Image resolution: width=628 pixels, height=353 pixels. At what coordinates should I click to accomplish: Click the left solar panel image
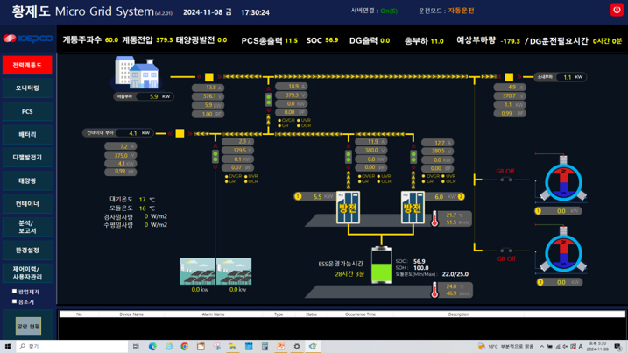point(197,272)
